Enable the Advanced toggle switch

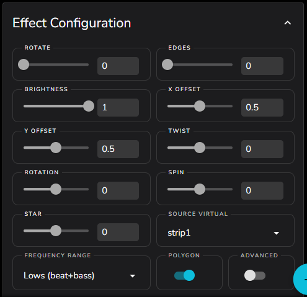pyautogui.click(x=255, y=275)
